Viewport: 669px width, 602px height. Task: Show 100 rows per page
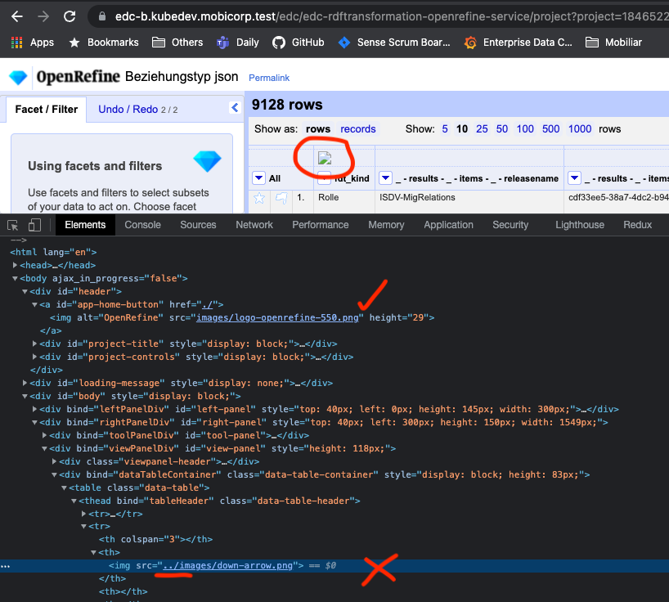click(x=525, y=129)
